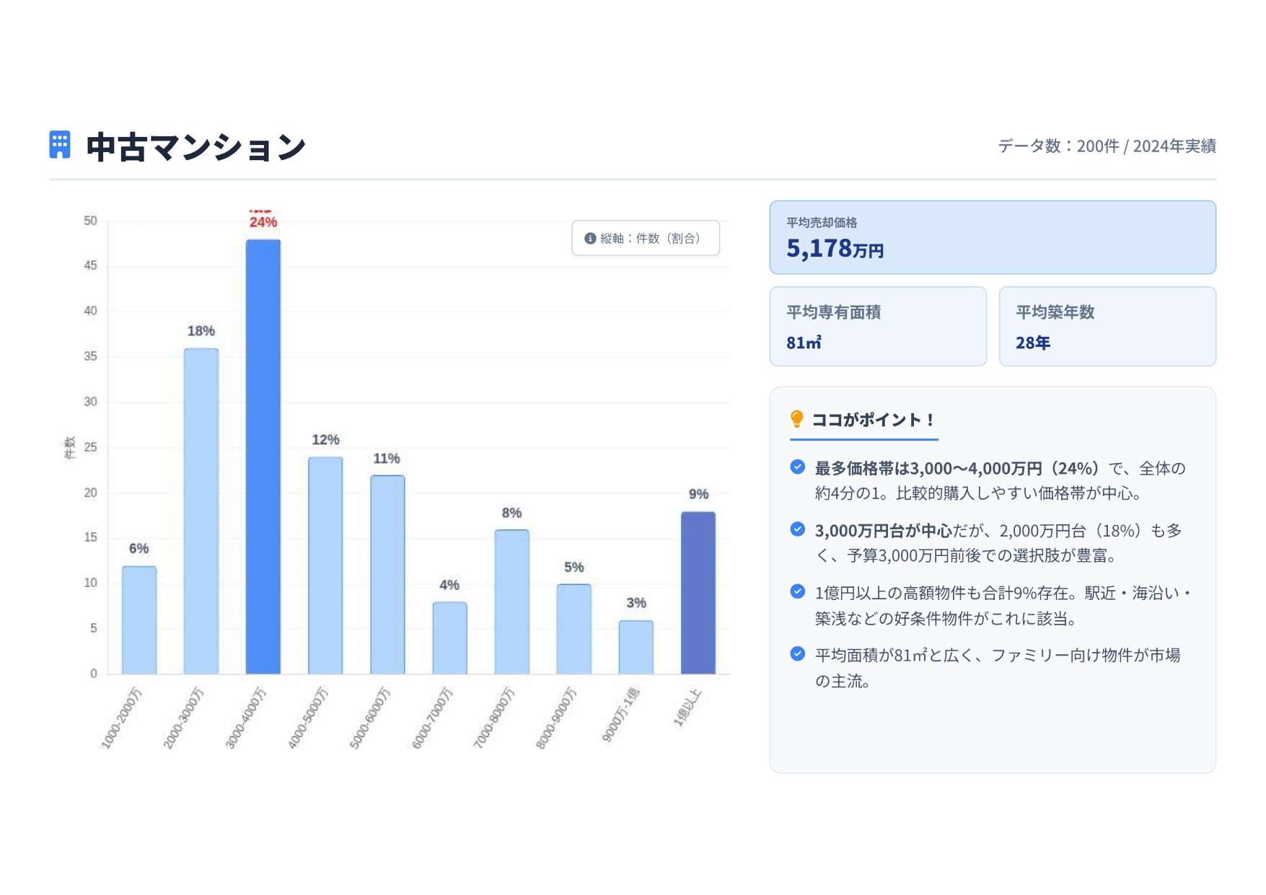Click the tallest 24% bar for 3000-4000万
1266x895 pixels.
(263, 457)
